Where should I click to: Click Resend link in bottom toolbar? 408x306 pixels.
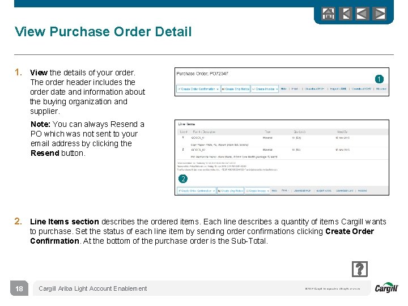click(363, 190)
